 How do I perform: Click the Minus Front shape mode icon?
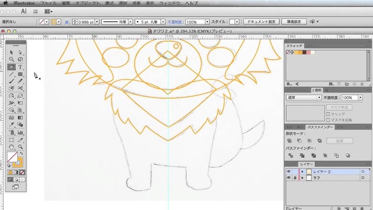[x=300, y=141]
